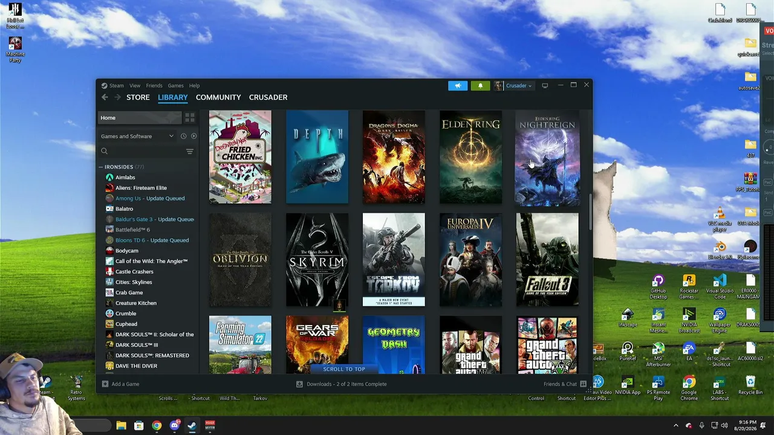Click Steam icon in Windows taskbar
This screenshot has height=435, width=774.
192,425
